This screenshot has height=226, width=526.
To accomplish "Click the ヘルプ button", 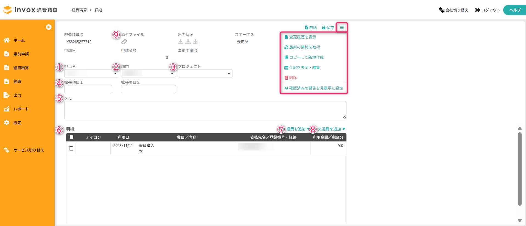I will (514, 10).
